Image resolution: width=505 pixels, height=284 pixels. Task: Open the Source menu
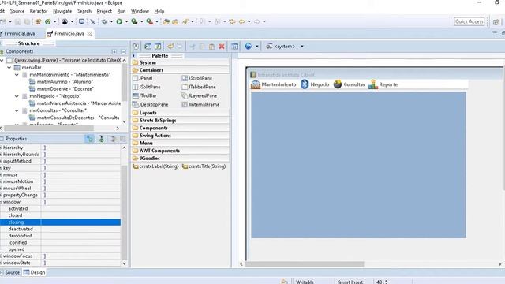pyautogui.click(x=17, y=11)
